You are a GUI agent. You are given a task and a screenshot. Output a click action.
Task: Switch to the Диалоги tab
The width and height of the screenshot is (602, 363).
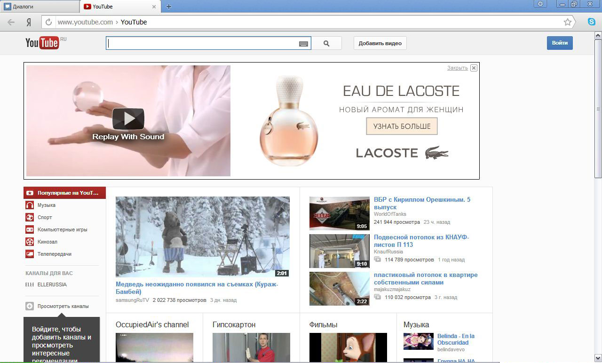coord(40,7)
